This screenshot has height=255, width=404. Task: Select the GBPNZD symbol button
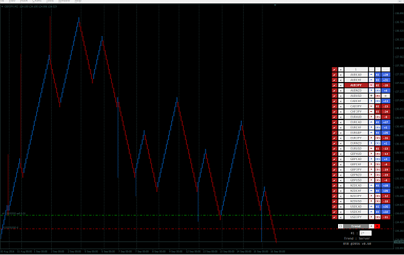(x=356, y=175)
